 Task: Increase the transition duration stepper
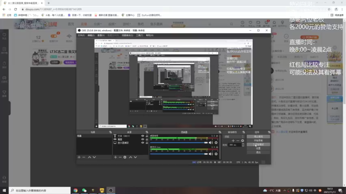coord(243,144)
